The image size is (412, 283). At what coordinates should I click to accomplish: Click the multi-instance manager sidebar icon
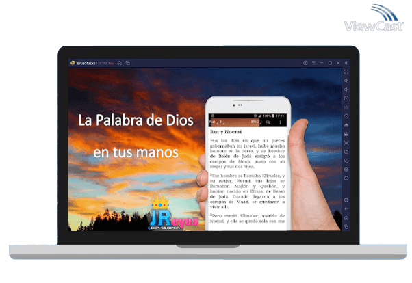pos(346,170)
